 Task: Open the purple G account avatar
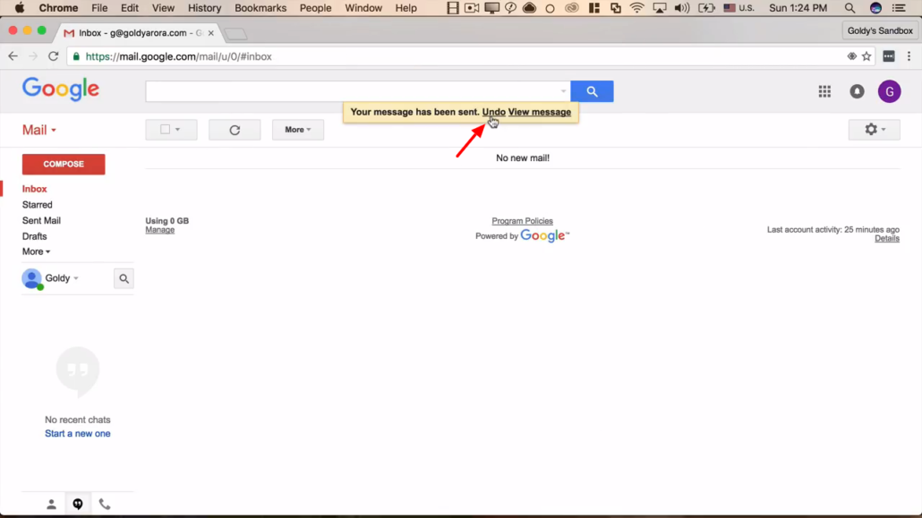click(889, 91)
